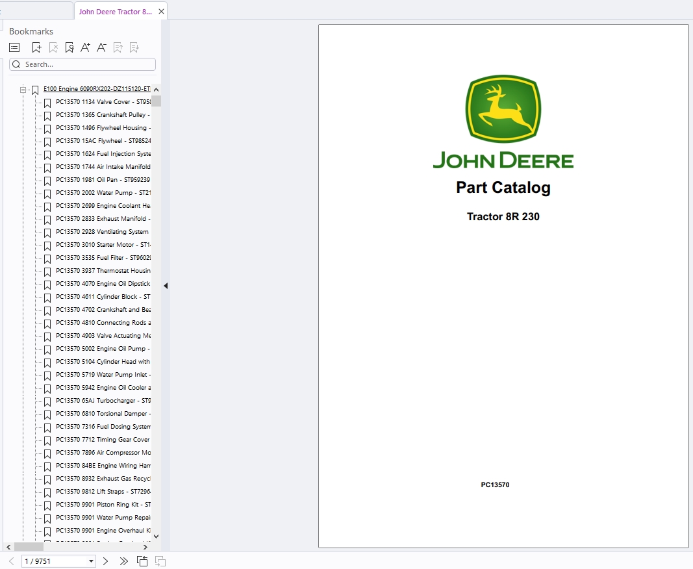Select 3937 Thermostat Housing bookmark
Viewport: 693px width, 569px height.
103,271
